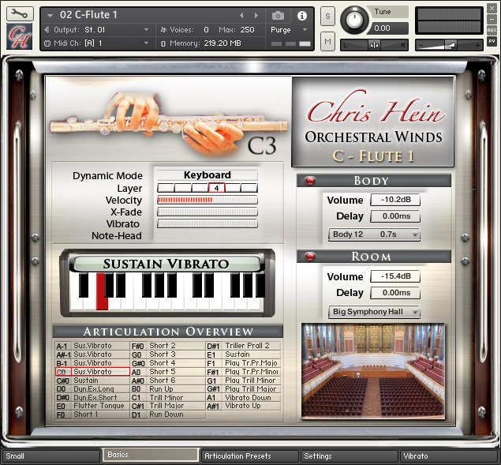Switch to the Basics tab
Screen dimensions: 501x465
pyautogui.click(x=151, y=455)
